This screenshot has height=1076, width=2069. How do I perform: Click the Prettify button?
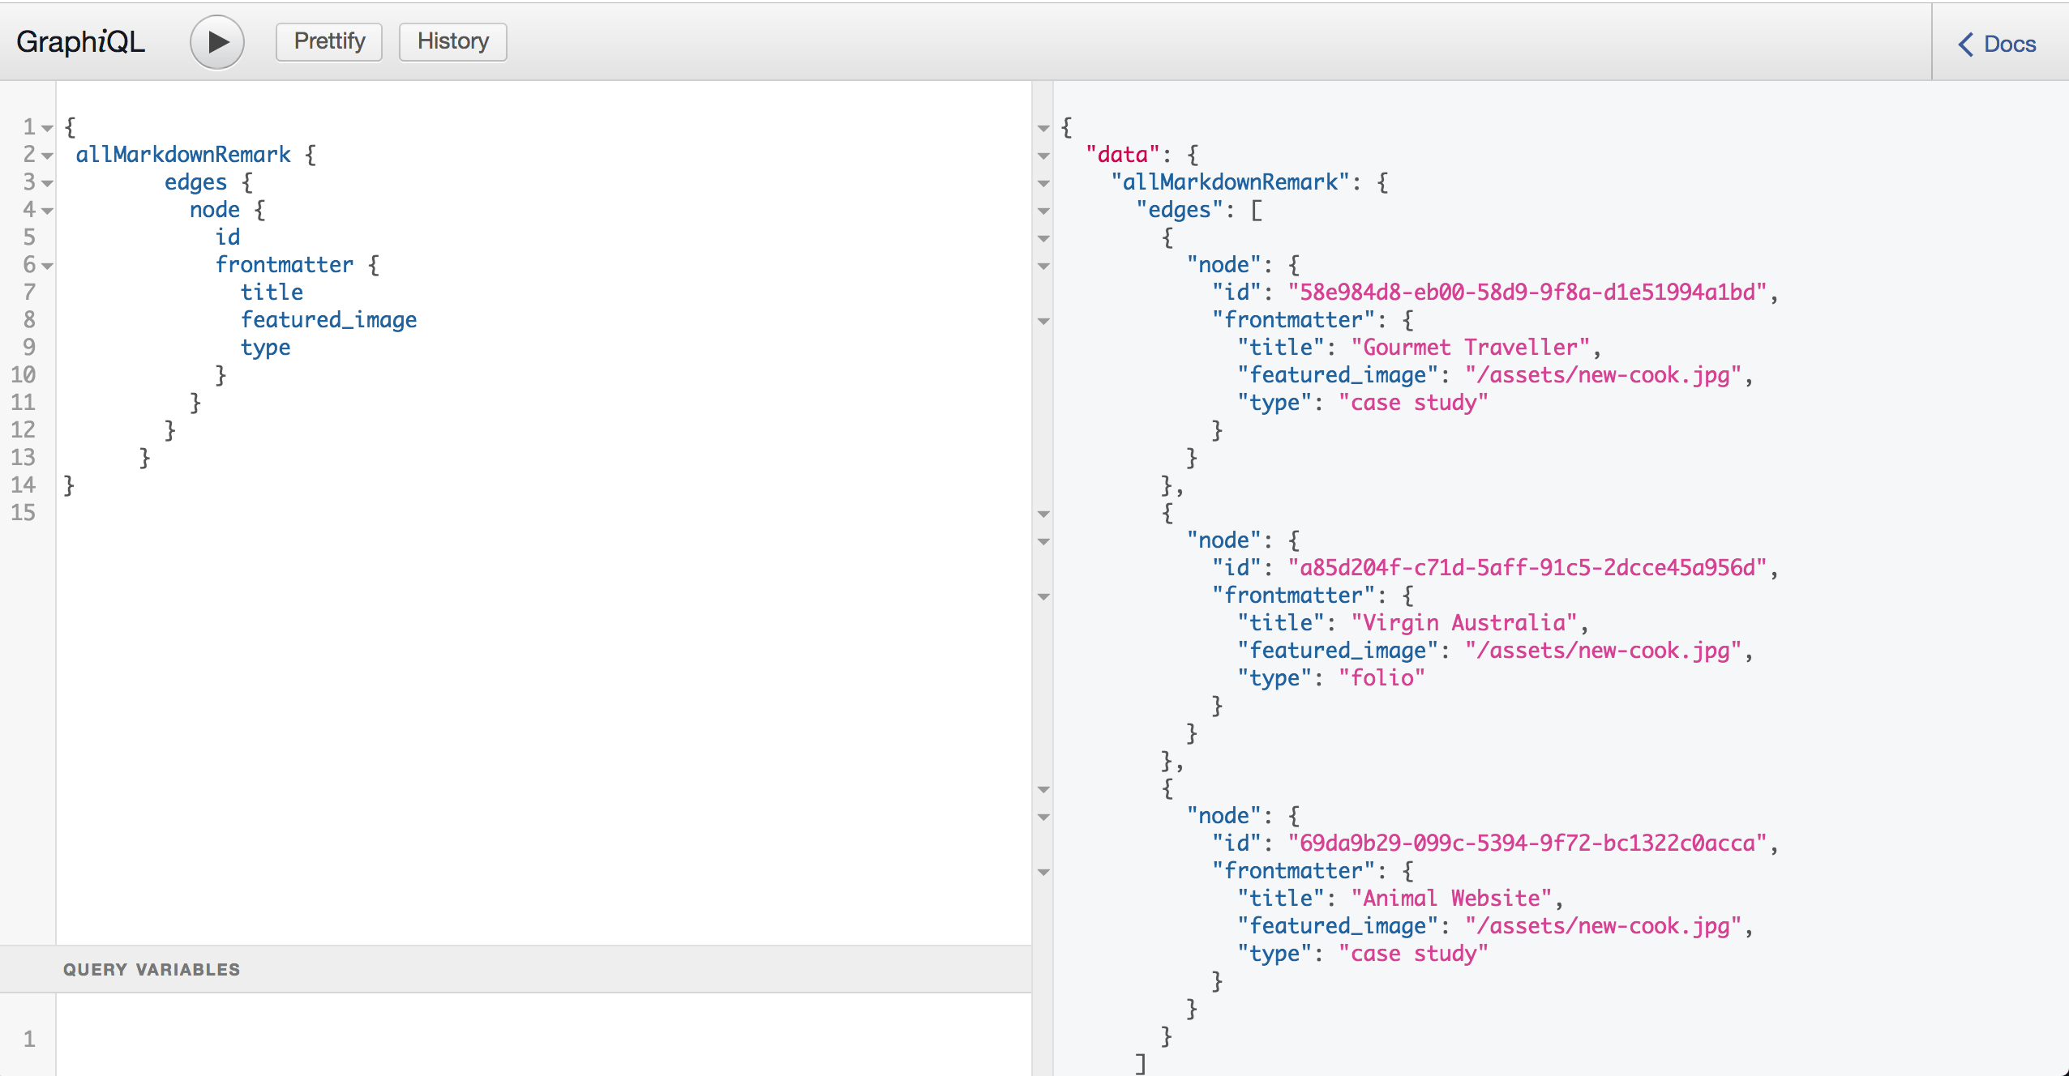click(328, 41)
